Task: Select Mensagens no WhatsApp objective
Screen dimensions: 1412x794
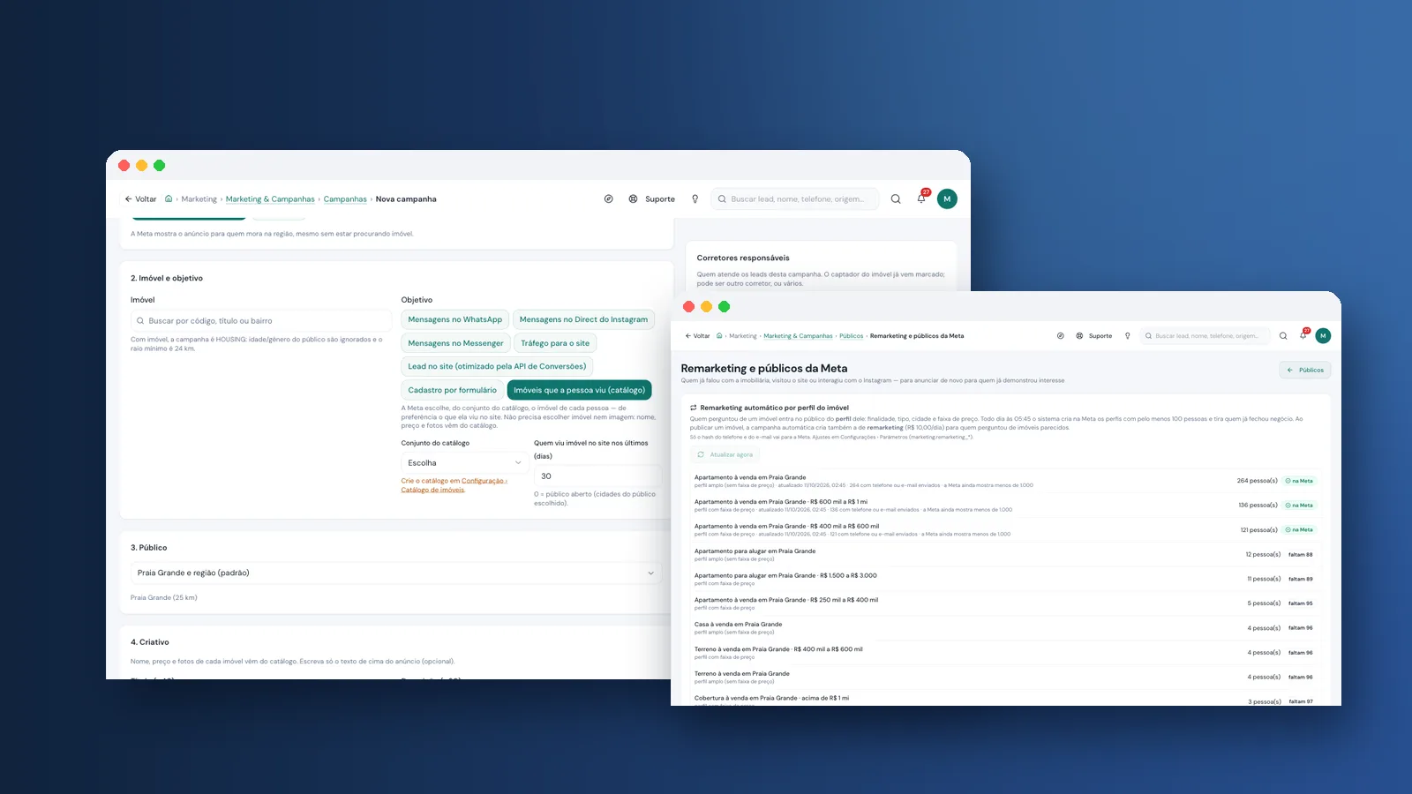Action: [454, 319]
